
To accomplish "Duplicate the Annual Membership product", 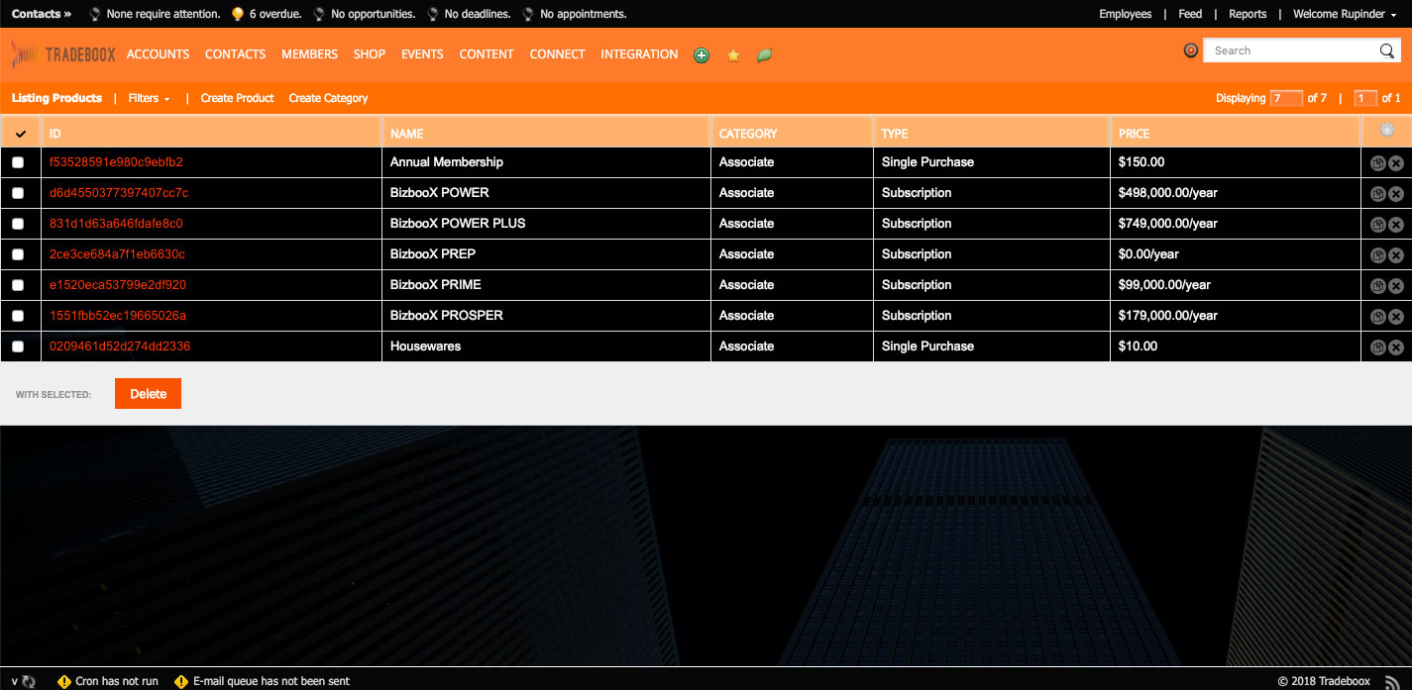I will click(1377, 163).
